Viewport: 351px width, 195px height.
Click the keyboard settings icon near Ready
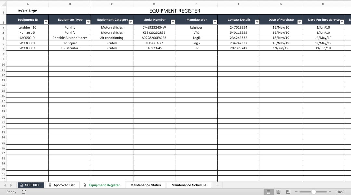tap(23, 192)
